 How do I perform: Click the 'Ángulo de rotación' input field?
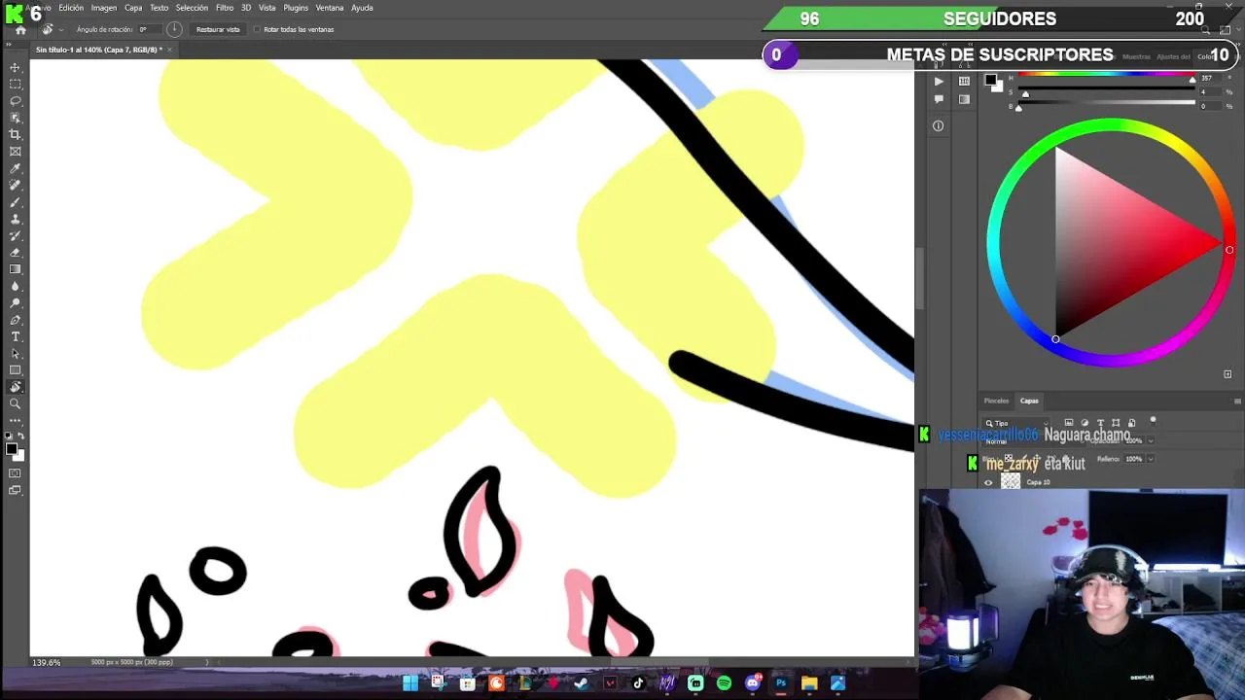[x=151, y=30]
